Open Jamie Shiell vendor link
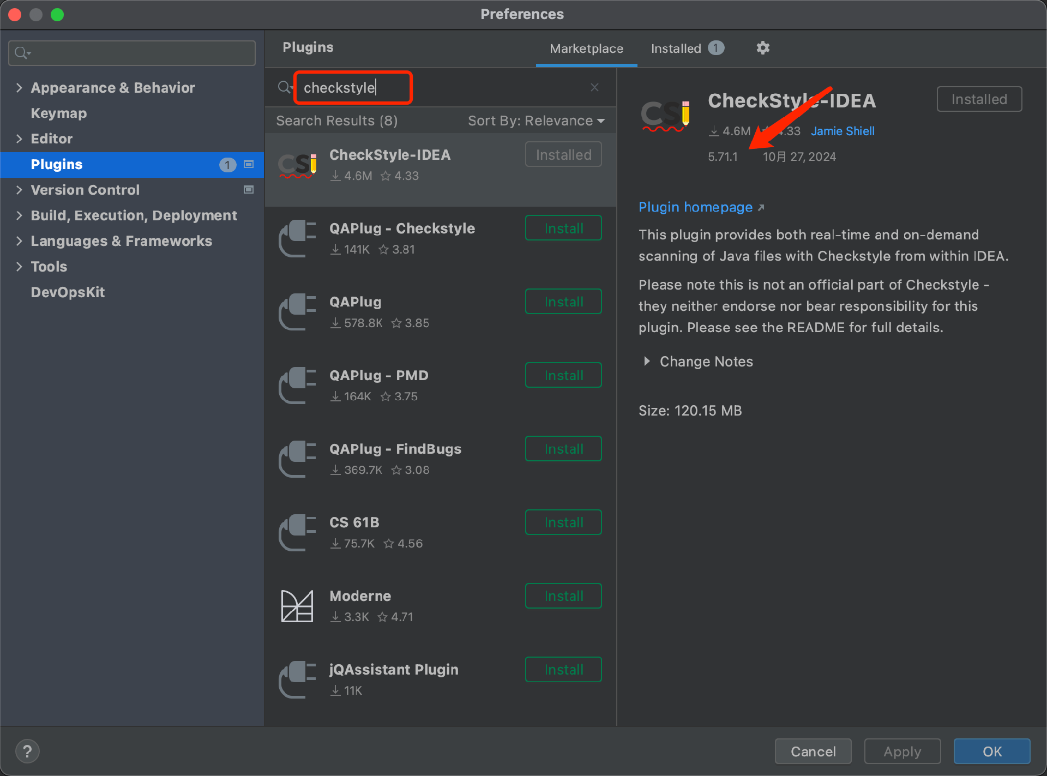 pyautogui.click(x=843, y=131)
